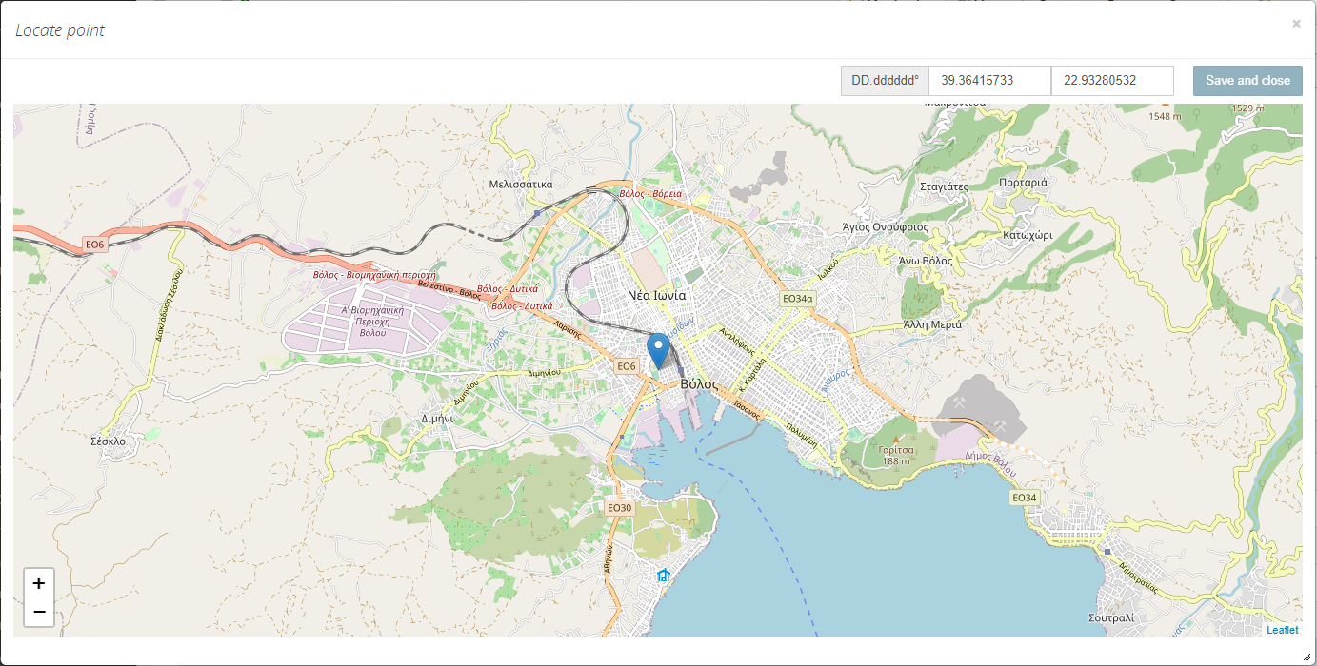Open the Leaflet attribution link
The width and height of the screenshot is (1317, 666).
coord(1282,630)
